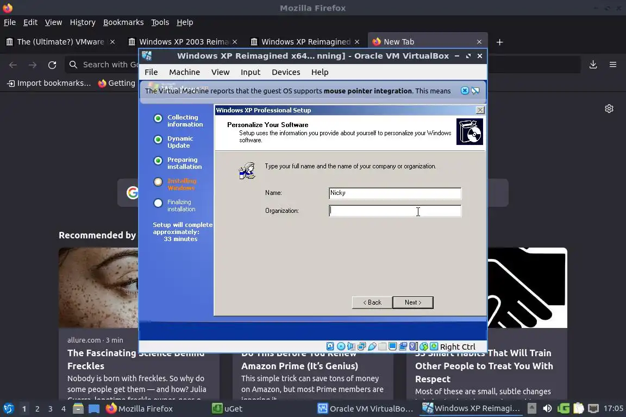Click the network icon in system tray
The height and width of the screenshot is (417, 626).
pyautogui.click(x=593, y=408)
